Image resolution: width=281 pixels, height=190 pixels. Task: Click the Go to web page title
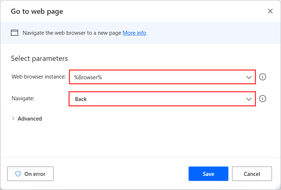[37, 11]
